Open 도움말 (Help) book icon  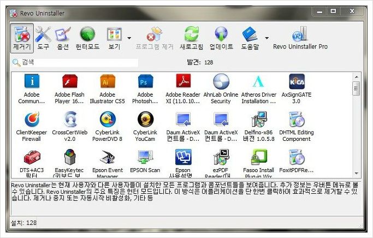pyautogui.click(x=250, y=38)
